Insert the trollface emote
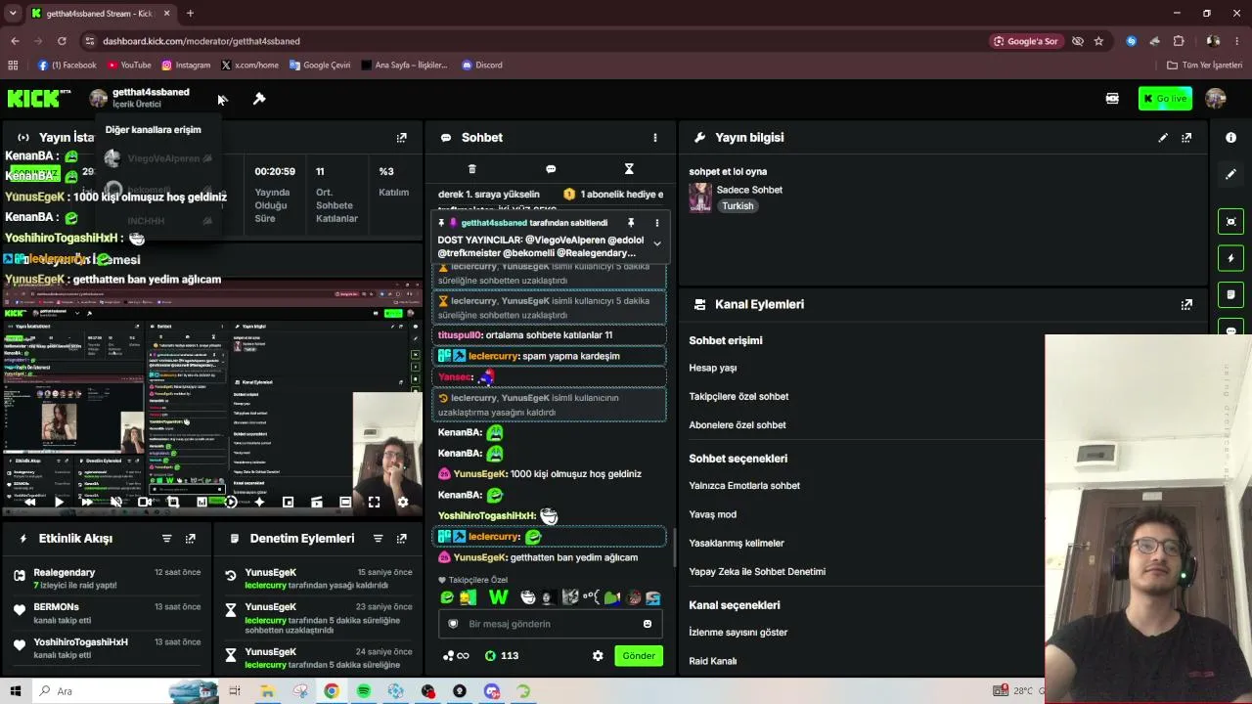The width and height of the screenshot is (1252, 704). pos(528,597)
